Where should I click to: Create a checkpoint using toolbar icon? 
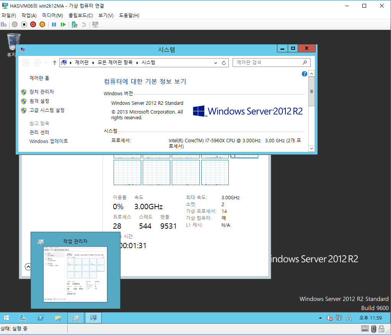coord(75,24)
